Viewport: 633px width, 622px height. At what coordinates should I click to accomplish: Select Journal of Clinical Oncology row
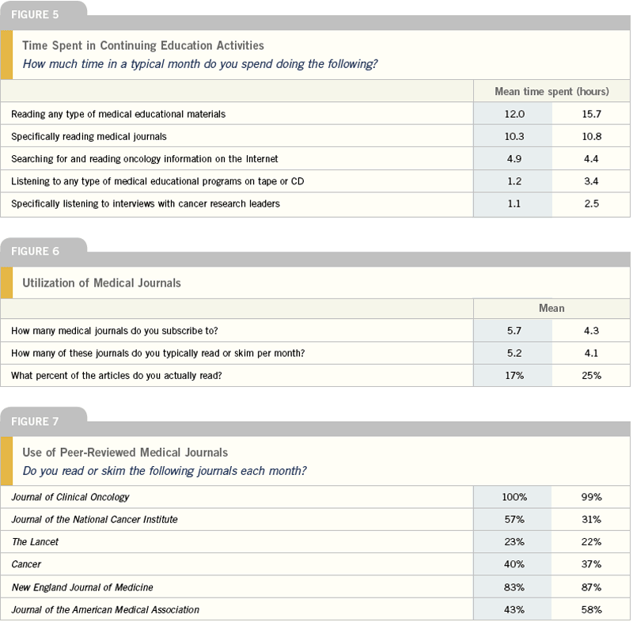pyautogui.click(x=315, y=497)
